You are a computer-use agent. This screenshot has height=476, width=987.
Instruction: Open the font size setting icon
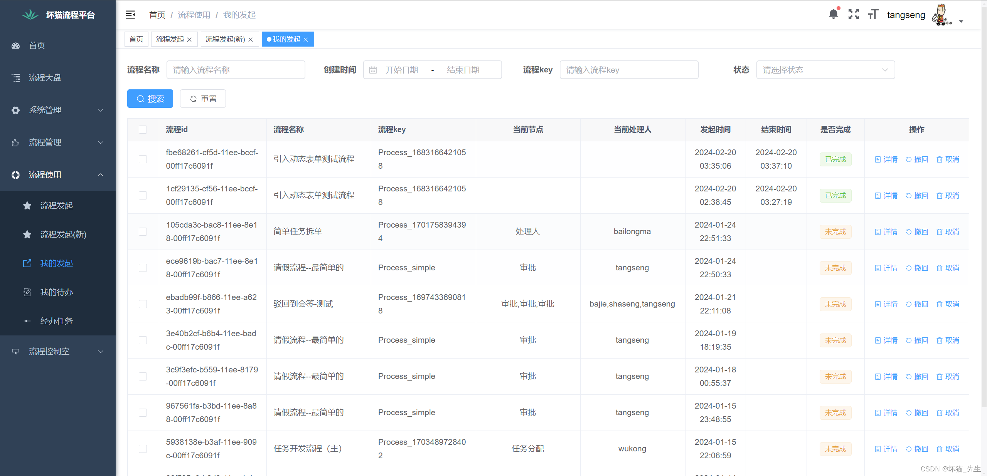[x=873, y=15]
